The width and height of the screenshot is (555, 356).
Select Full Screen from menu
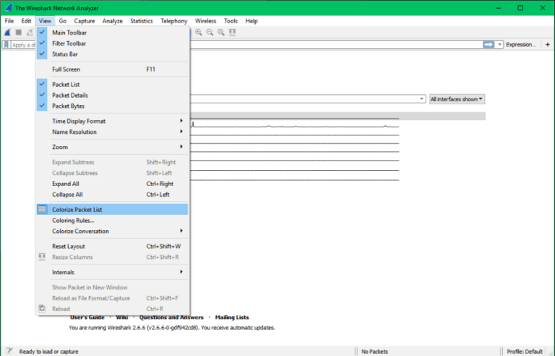click(112, 69)
